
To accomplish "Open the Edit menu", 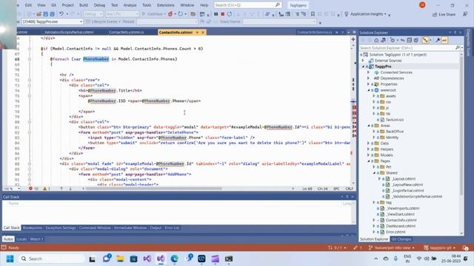I will (x=28, y=5).
